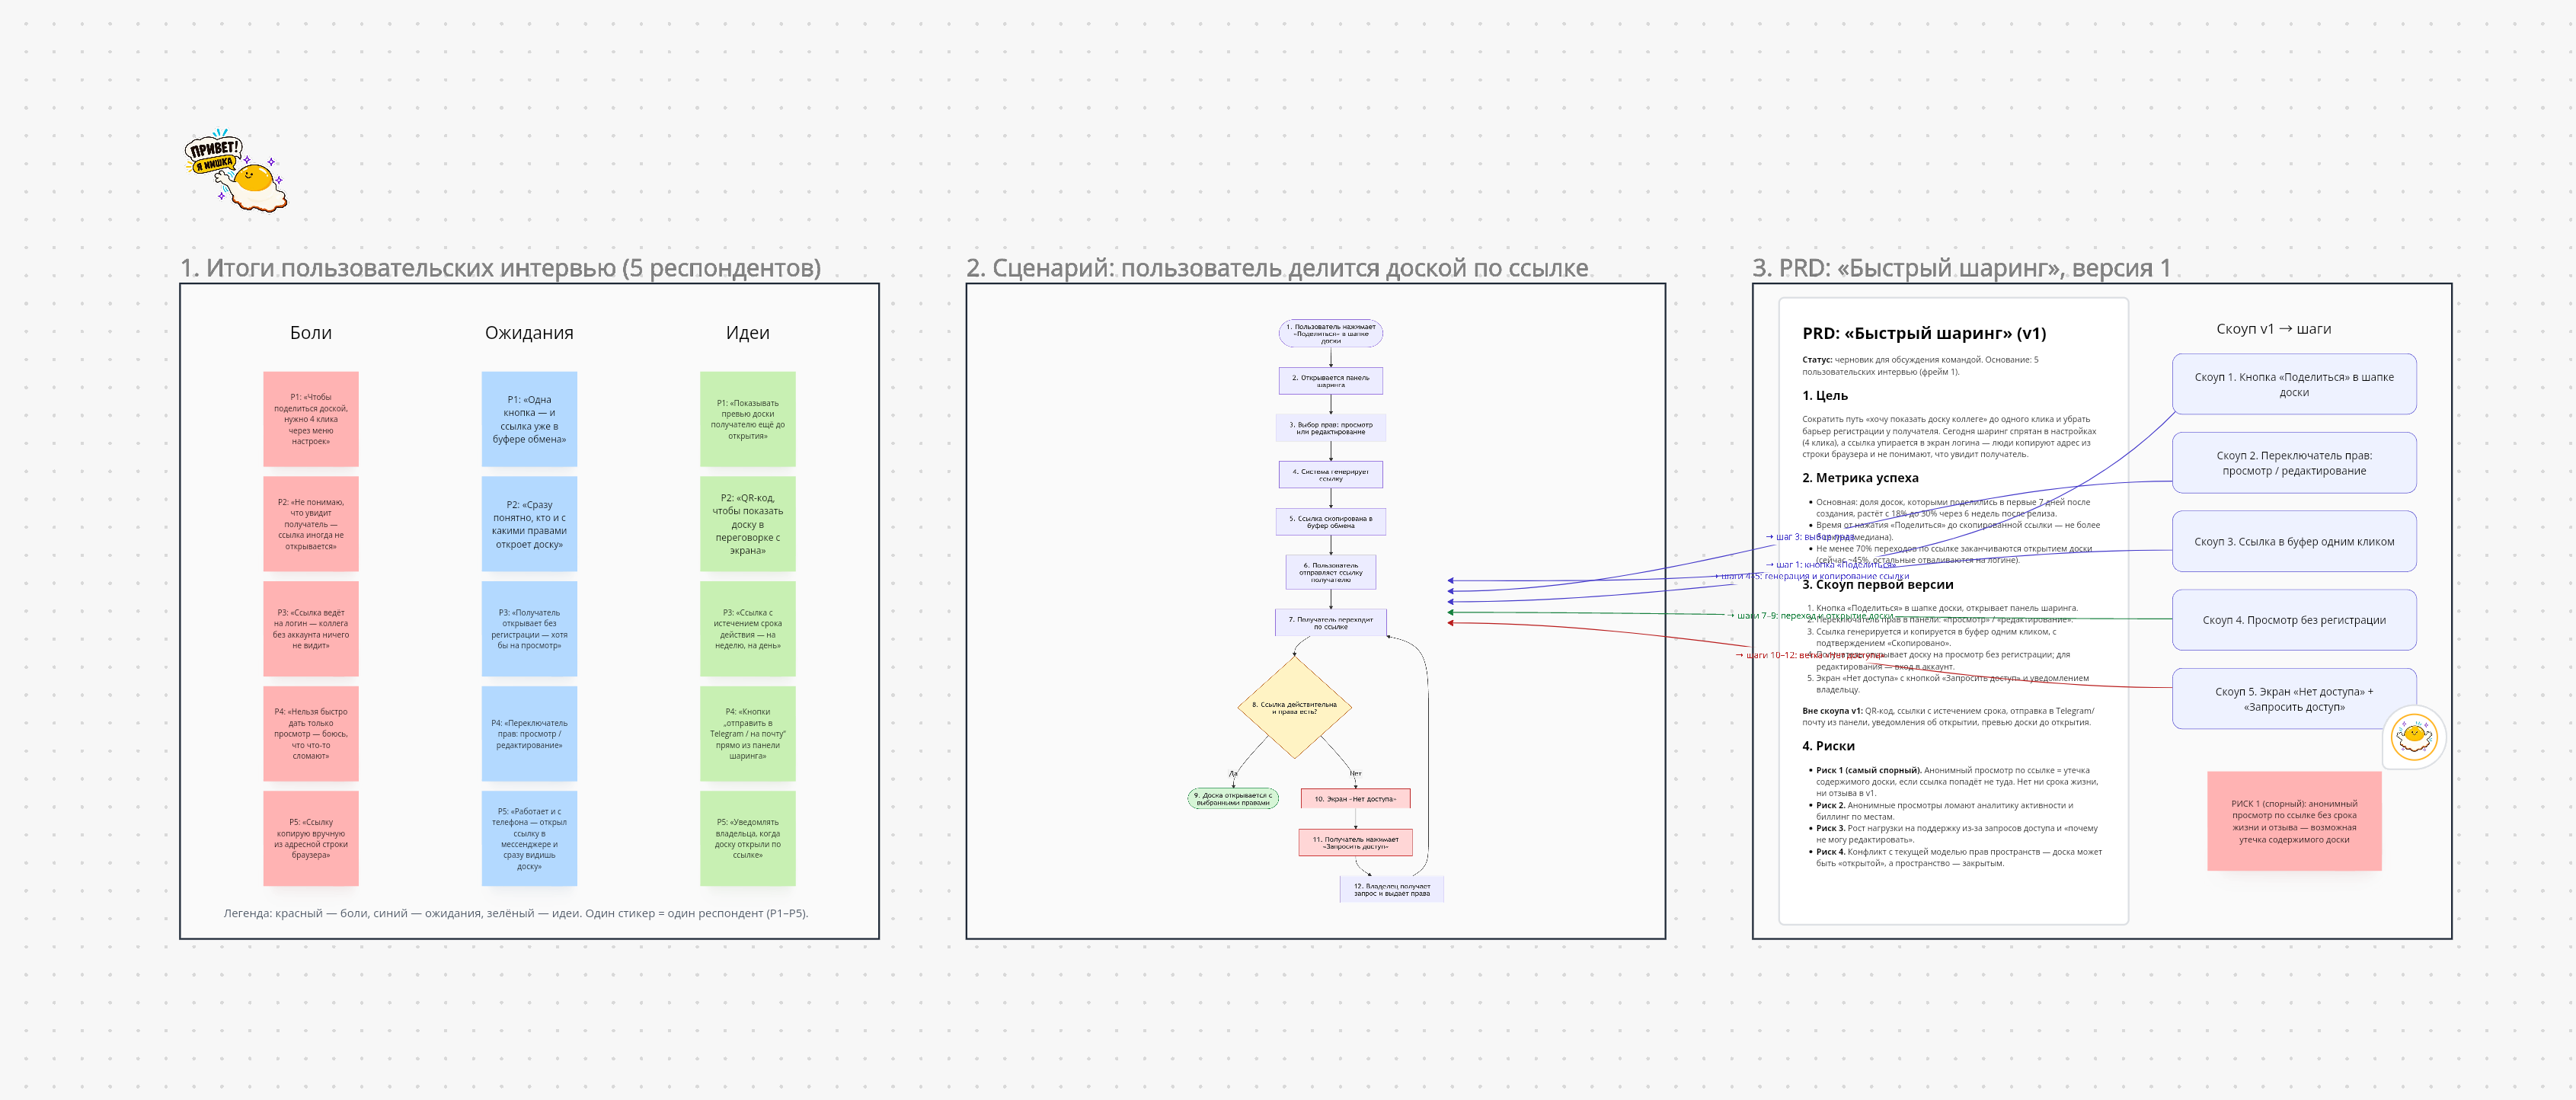Click the «Боли» column heading
This screenshot has width=2576, height=1100.
point(311,333)
